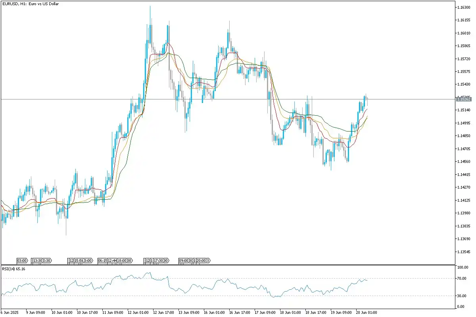The height and width of the screenshot is (317, 476).
Task: Click the current price label 1.15262
Action: (463, 99)
